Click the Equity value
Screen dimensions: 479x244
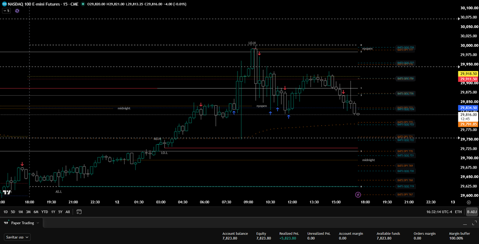264,238
